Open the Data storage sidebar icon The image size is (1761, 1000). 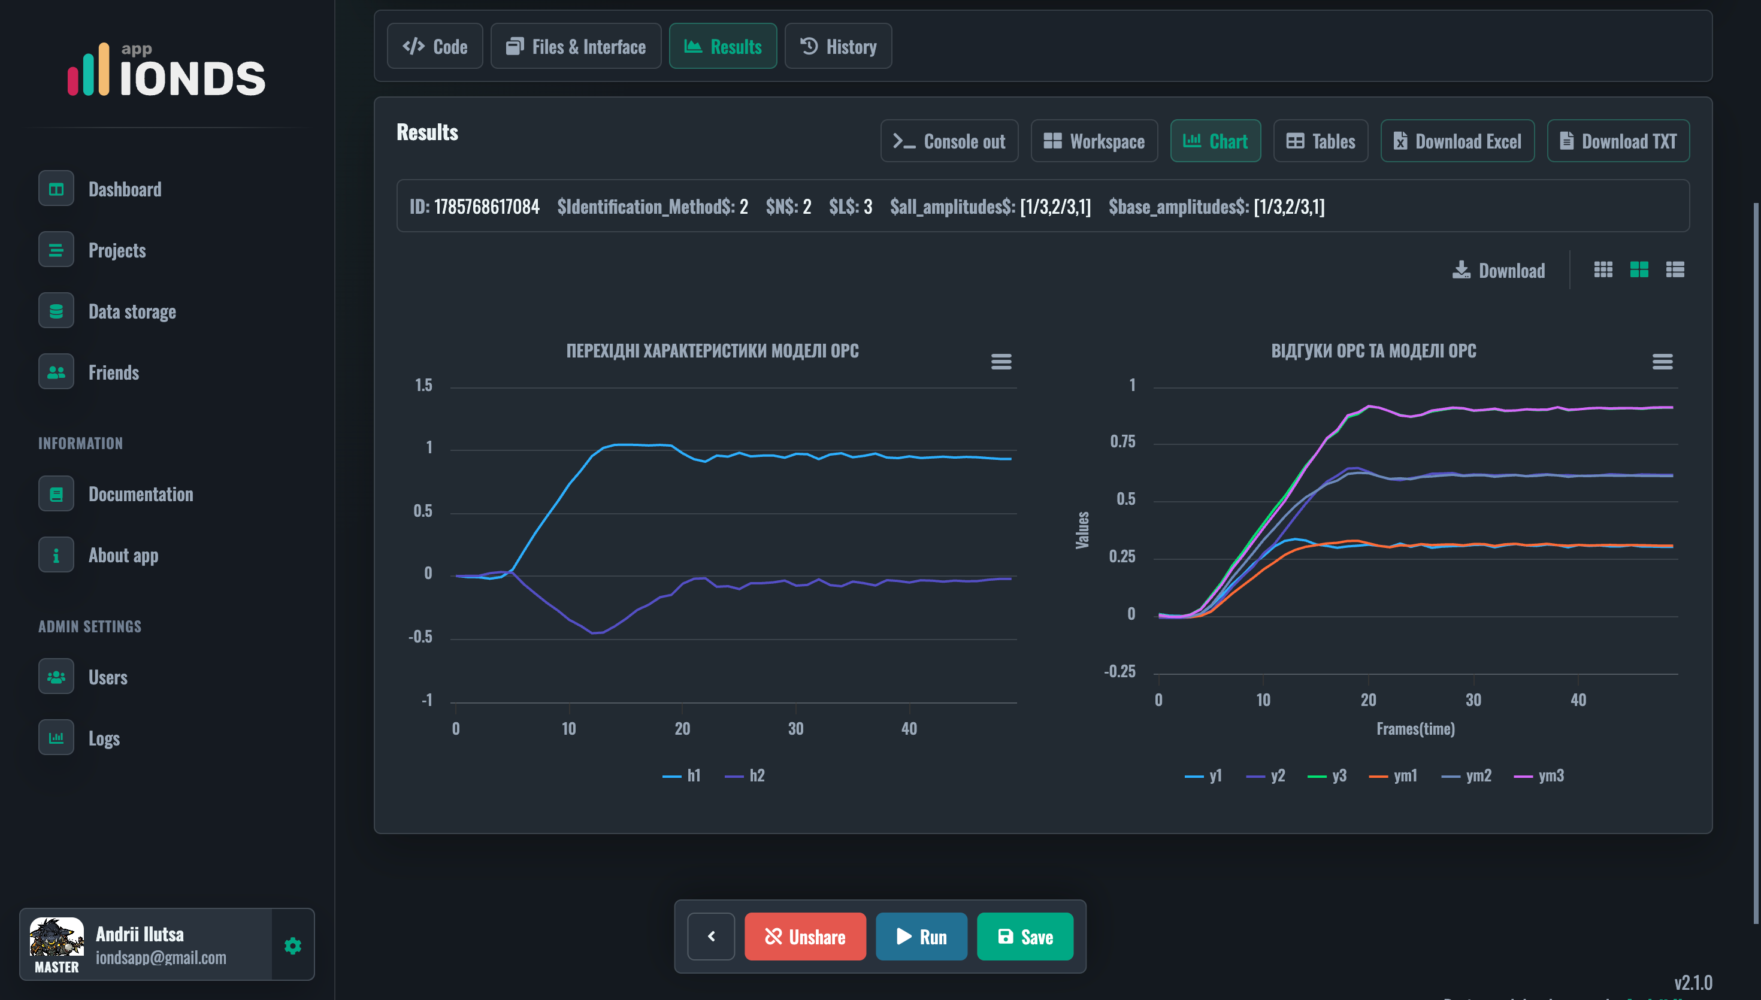coord(56,311)
